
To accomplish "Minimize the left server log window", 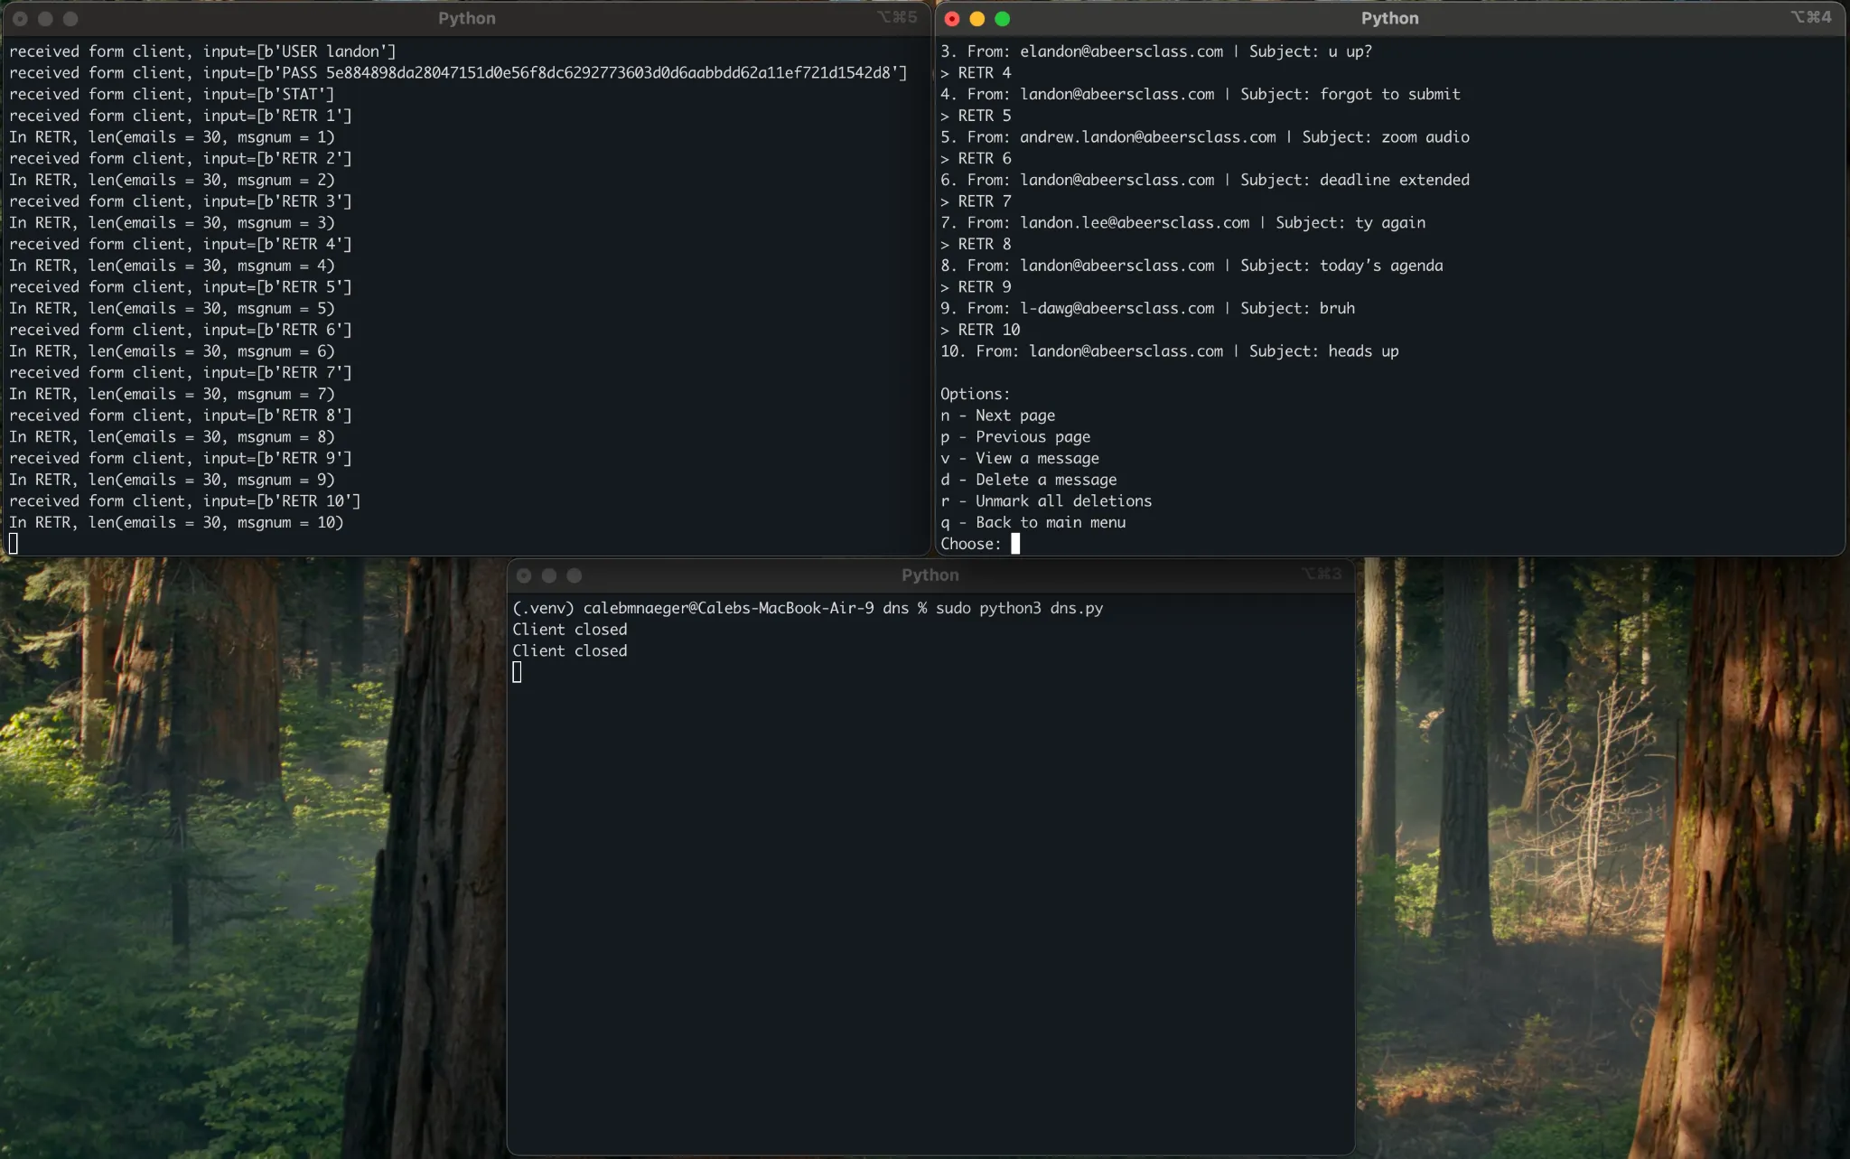I will (45, 19).
